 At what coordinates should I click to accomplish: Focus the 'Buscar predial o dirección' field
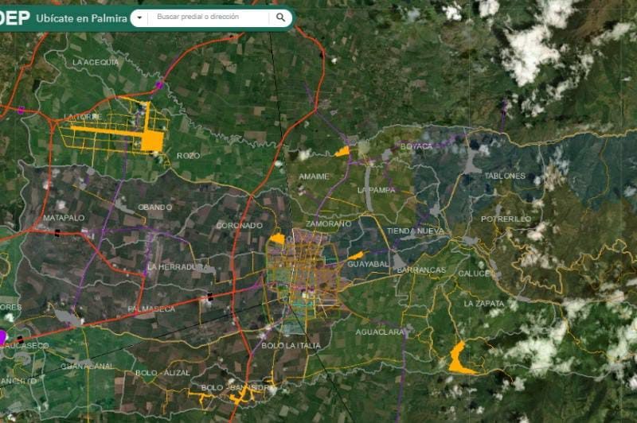[x=209, y=17]
